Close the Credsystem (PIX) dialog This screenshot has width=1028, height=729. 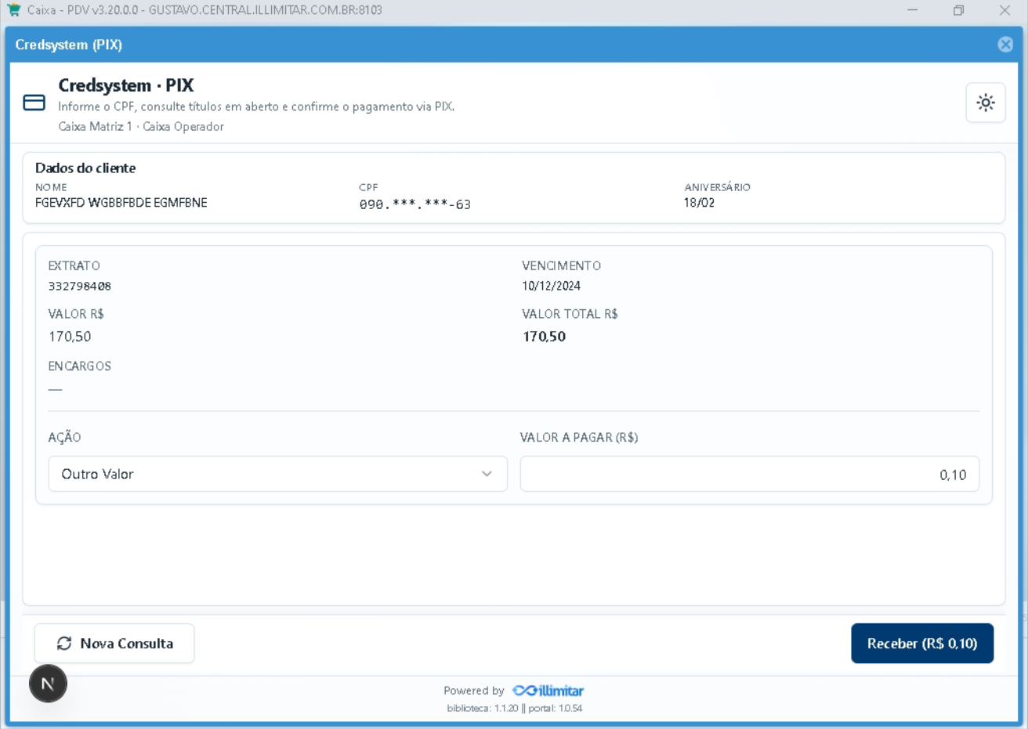[x=1005, y=45]
